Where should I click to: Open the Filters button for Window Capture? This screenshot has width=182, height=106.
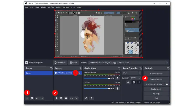(x=73, y=63)
